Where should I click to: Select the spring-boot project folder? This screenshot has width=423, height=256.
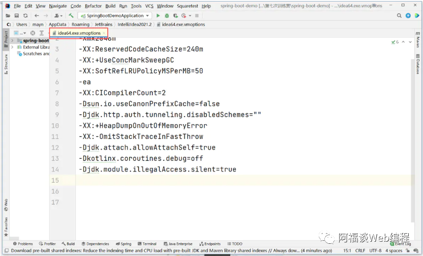pyautogui.click(x=33, y=41)
